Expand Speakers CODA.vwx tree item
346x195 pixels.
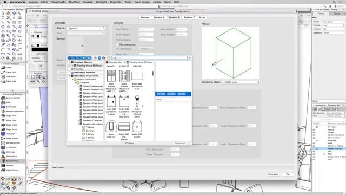coord(78,120)
